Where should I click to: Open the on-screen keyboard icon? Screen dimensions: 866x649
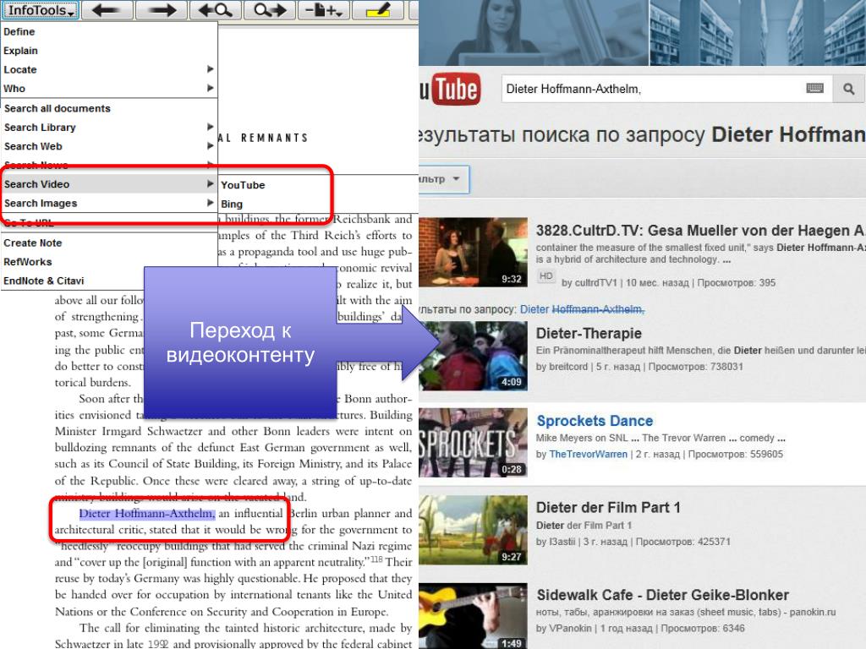pos(814,88)
